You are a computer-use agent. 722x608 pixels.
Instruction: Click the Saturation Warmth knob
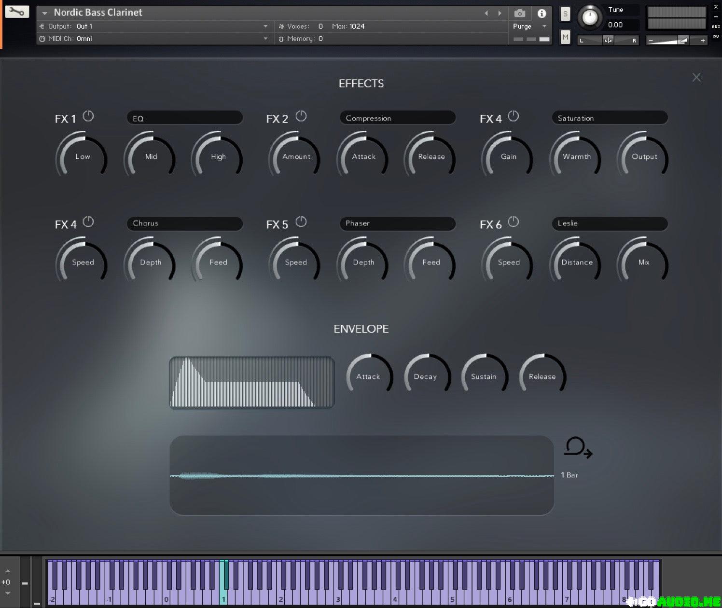pyautogui.click(x=576, y=156)
